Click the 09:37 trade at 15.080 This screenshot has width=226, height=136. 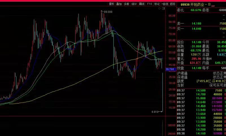[x=201, y=98]
